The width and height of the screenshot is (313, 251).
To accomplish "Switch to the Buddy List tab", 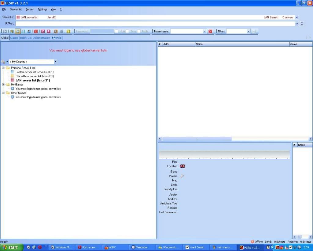I will 25,38.
